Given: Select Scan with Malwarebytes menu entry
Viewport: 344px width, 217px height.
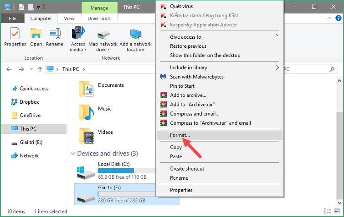Looking at the screenshot, I should [196, 77].
